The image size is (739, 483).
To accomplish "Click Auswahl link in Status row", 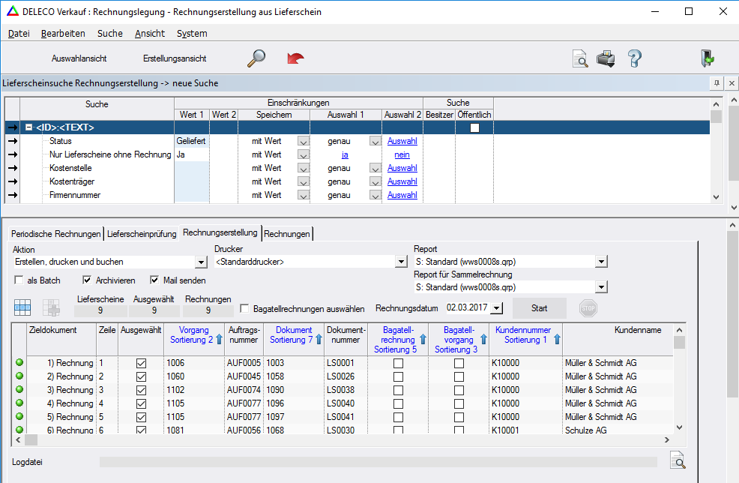I will pos(402,141).
